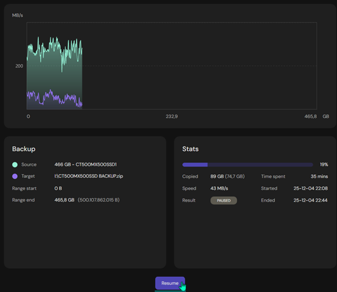Image resolution: width=337 pixels, height=292 pixels.
Task: Click the purple Target color dot
Action: tap(15, 176)
